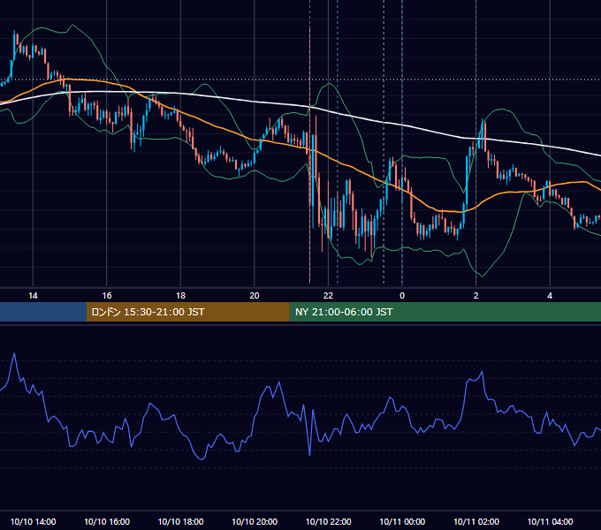Click hour label 0 on price chart axis

(x=402, y=296)
